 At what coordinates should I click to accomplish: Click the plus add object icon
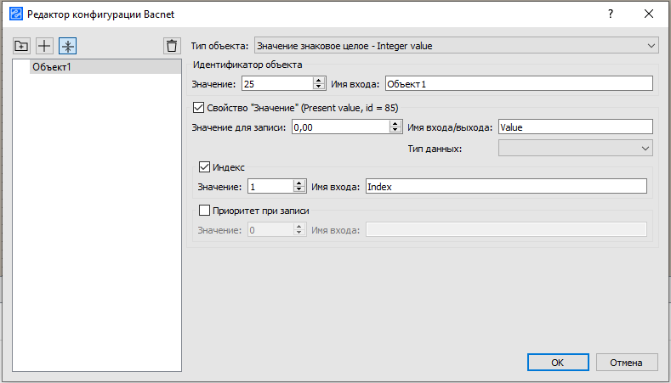click(44, 46)
